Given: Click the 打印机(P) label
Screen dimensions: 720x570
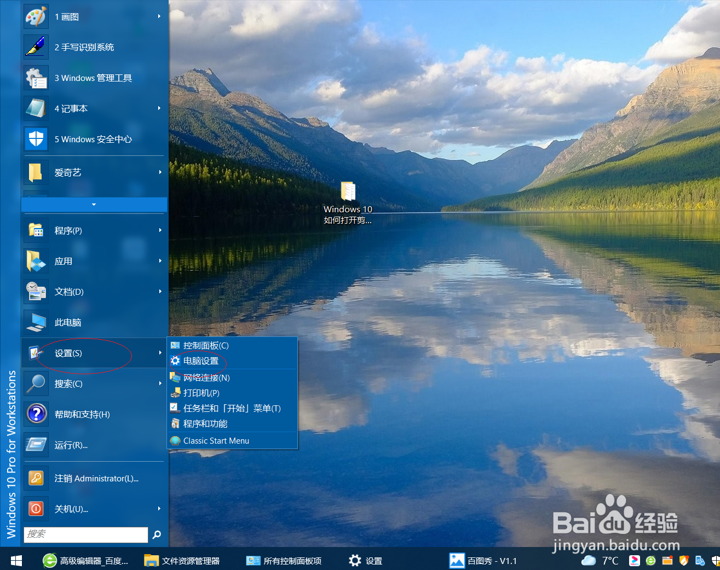Looking at the screenshot, I should [x=201, y=393].
